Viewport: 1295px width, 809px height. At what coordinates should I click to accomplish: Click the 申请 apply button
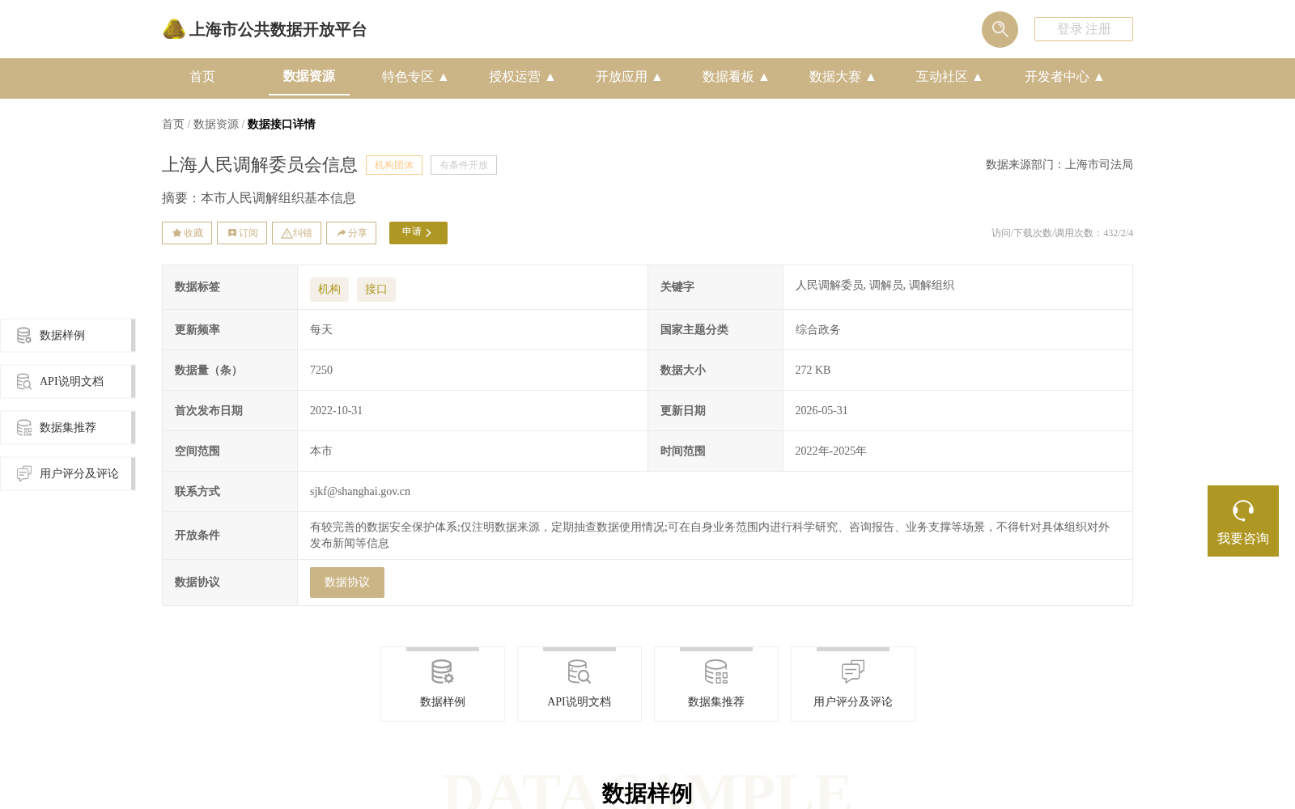click(x=418, y=233)
